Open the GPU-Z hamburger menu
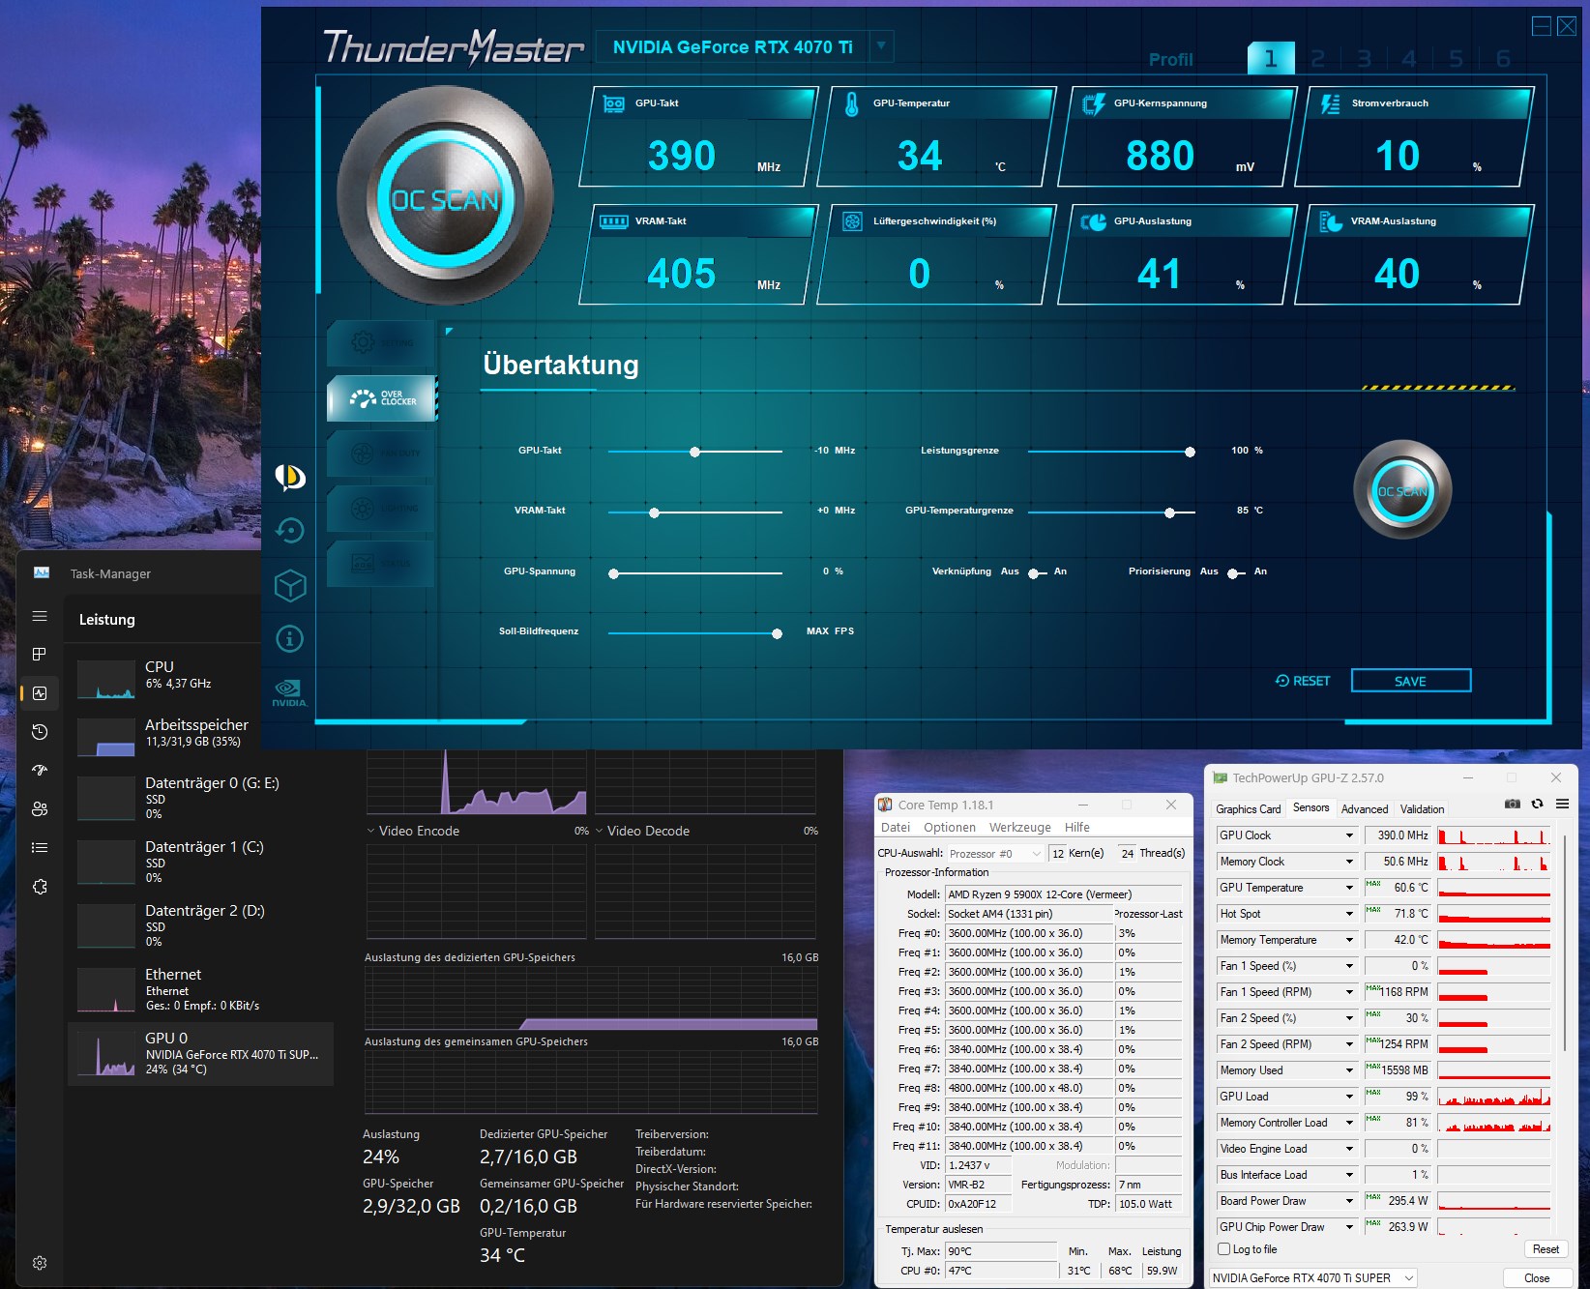This screenshot has height=1289, width=1590. 1562,805
